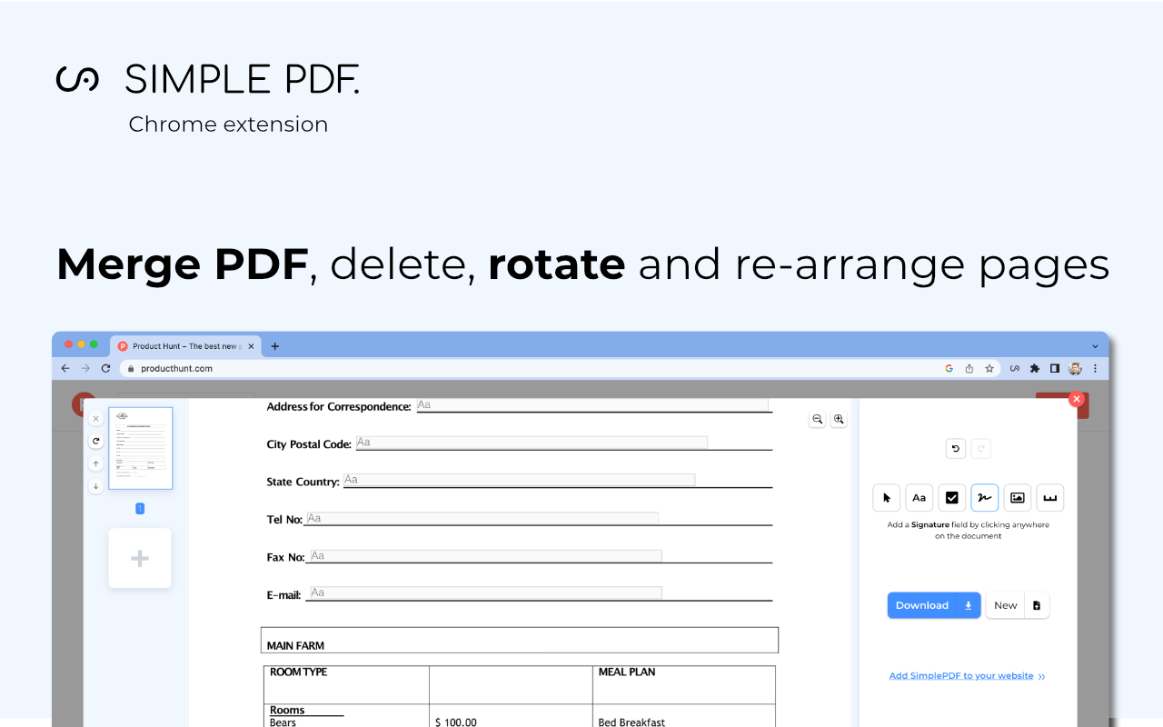The image size is (1163, 727).
Task: Click the ROOM TYPE table header
Action: tap(298, 672)
